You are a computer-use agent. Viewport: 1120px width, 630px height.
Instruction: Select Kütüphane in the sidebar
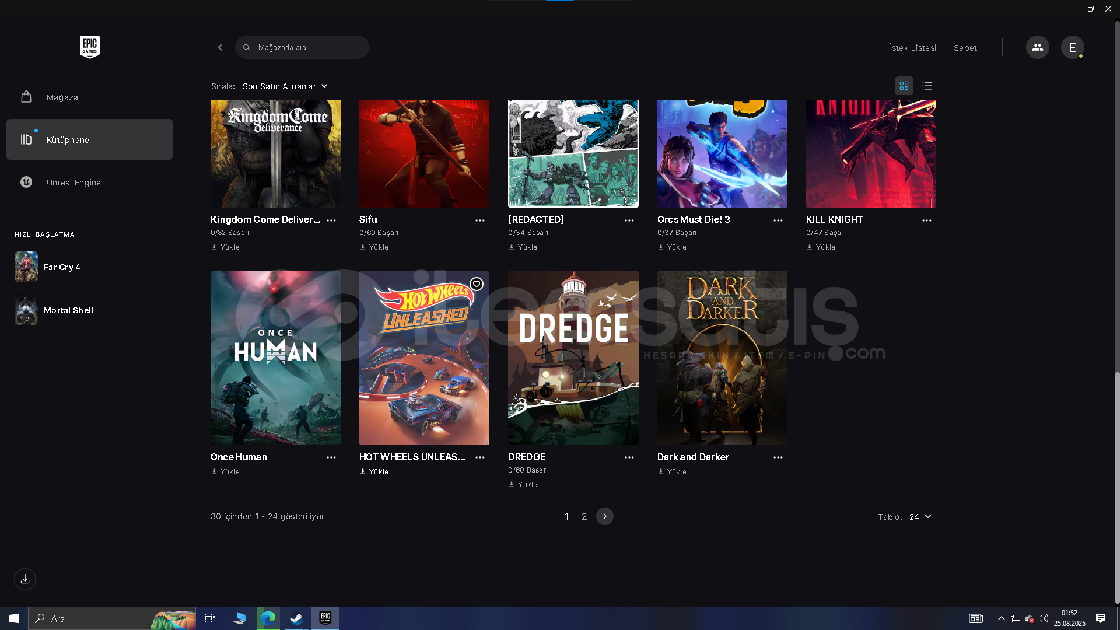click(x=89, y=139)
